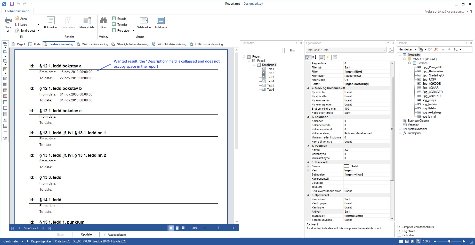Select the Forhåndsvisning ribbon tab
This screenshot has height=245, width=475.
17,11
